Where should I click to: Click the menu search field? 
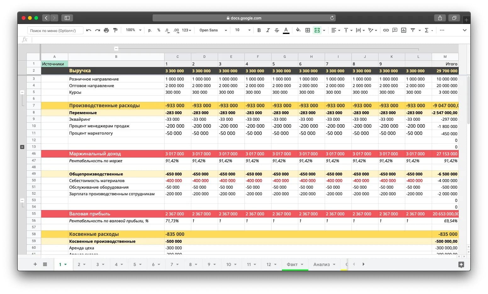(55, 31)
